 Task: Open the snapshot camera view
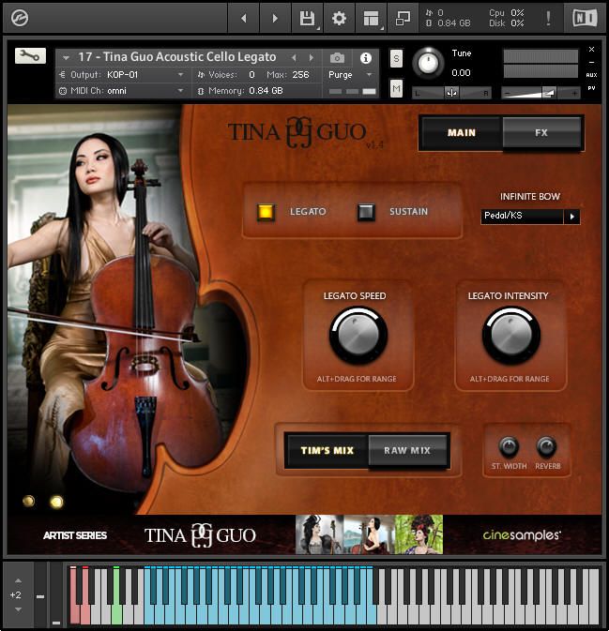click(337, 58)
